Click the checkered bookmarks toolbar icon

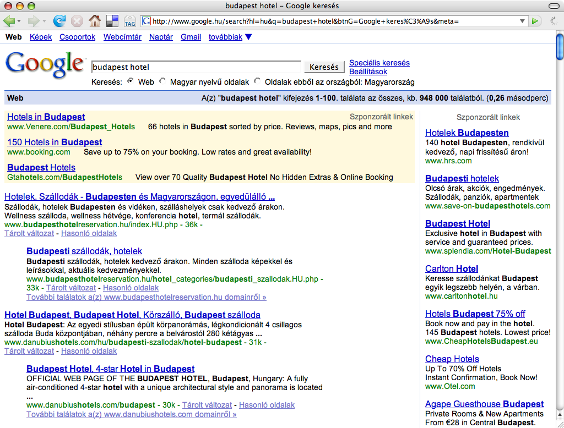(112, 21)
